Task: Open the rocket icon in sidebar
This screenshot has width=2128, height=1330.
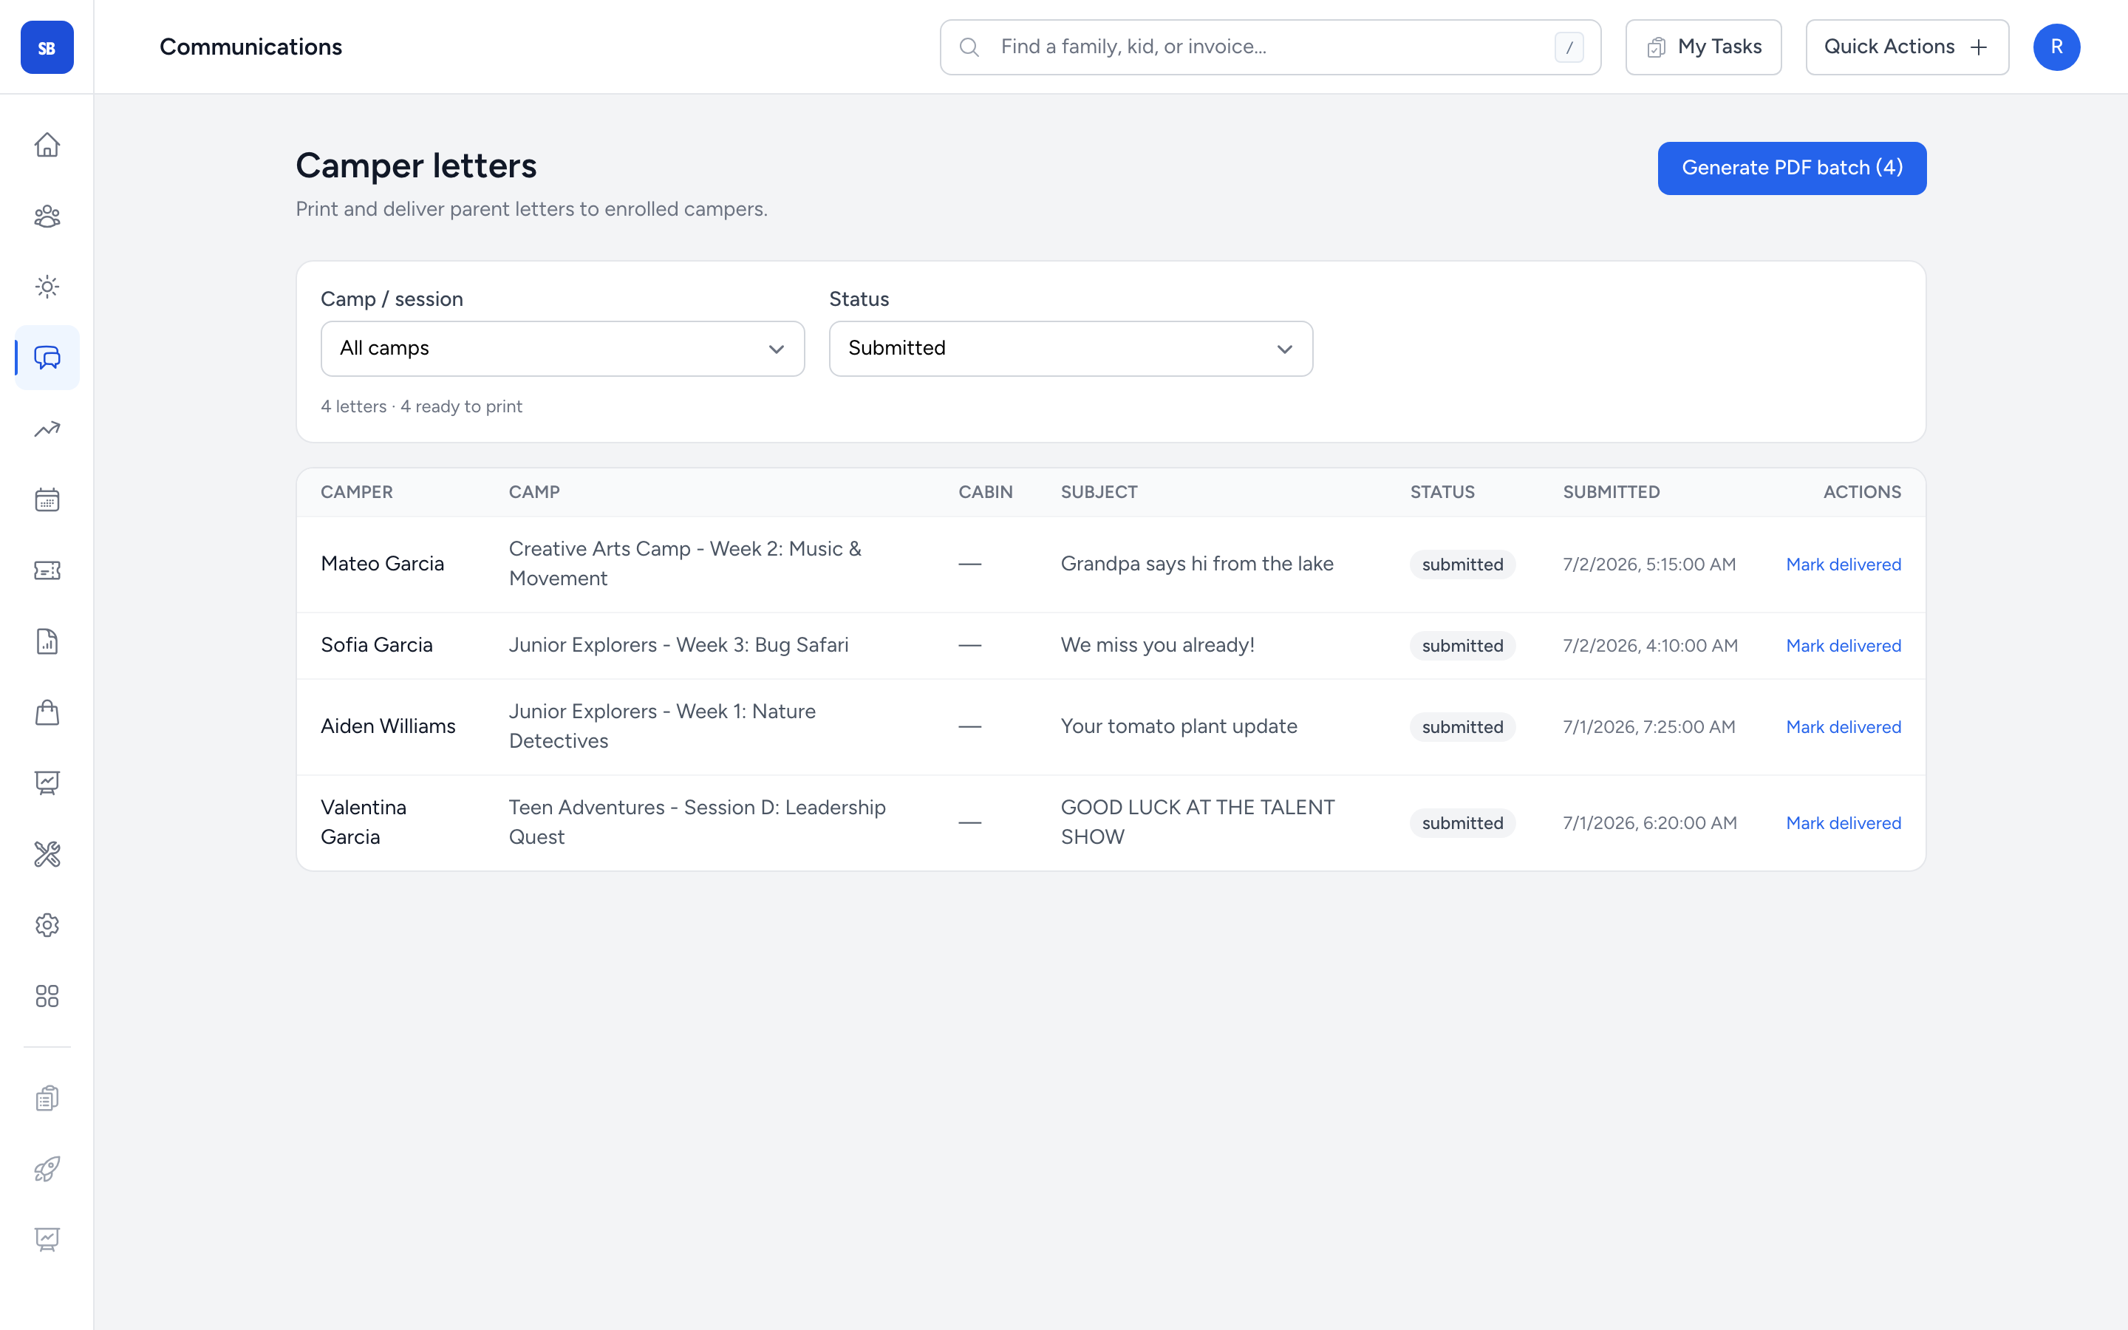Action: tap(47, 1169)
